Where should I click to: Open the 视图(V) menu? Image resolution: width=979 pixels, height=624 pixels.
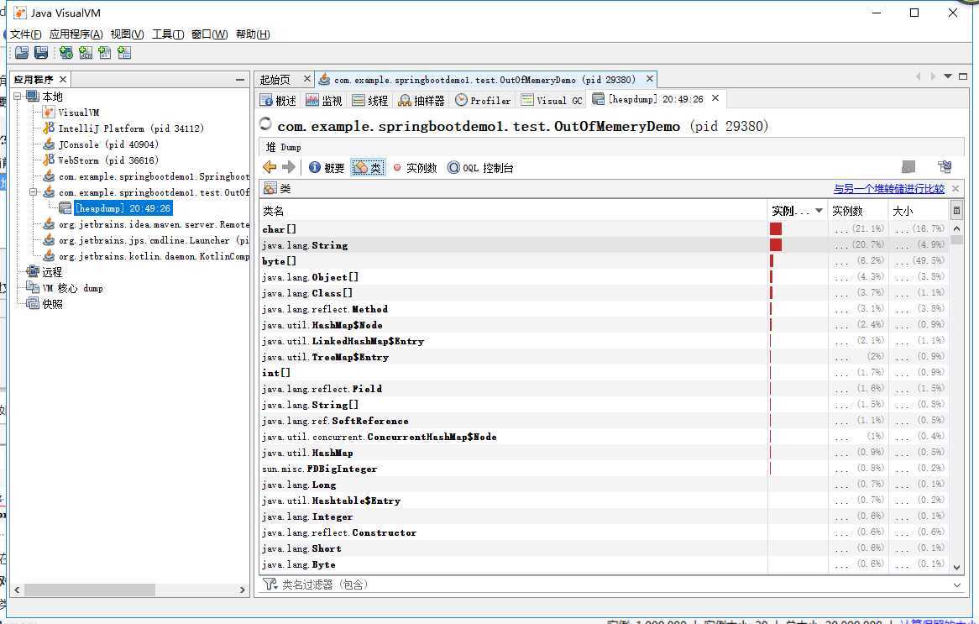[127, 34]
